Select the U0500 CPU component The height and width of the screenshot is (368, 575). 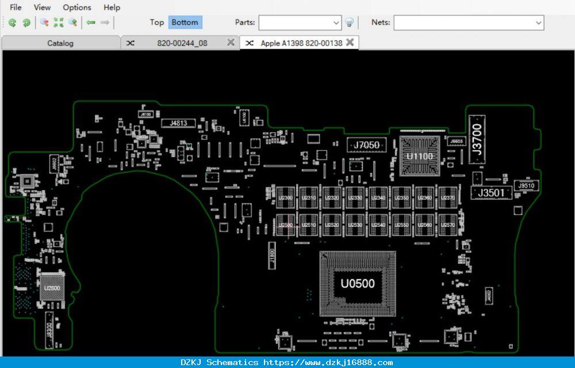tap(358, 283)
